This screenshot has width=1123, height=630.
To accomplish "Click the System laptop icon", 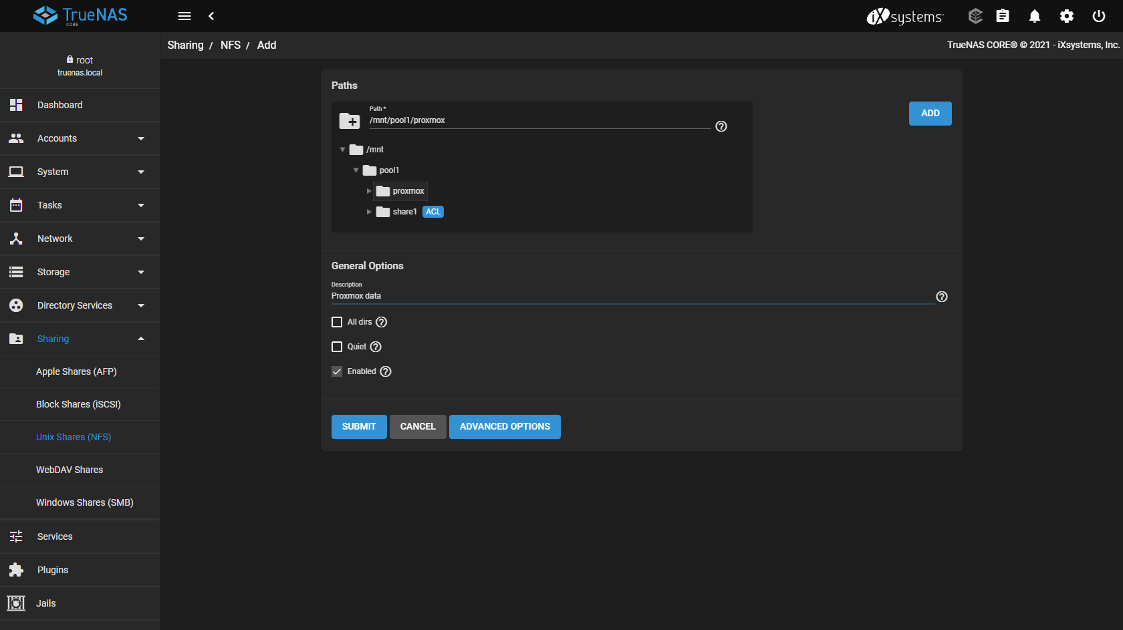I will click(16, 172).
